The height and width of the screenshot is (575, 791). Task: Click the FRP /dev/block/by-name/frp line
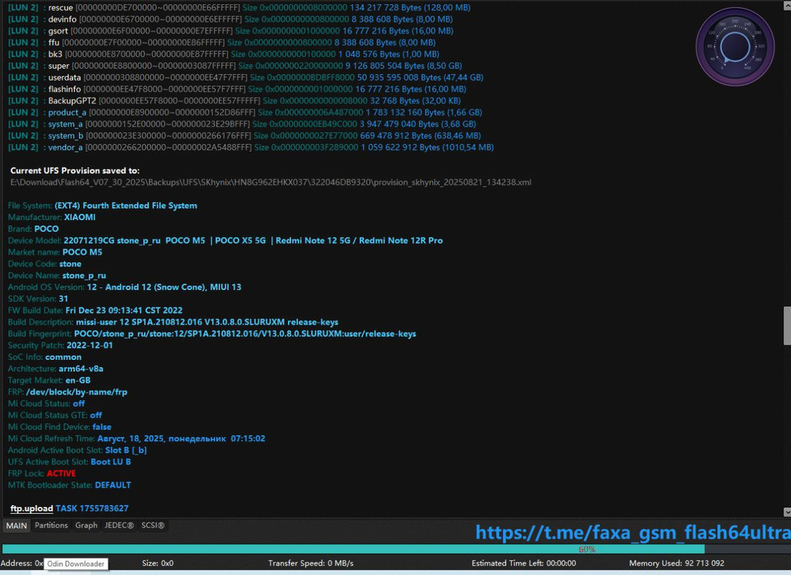tap(68, 391)
